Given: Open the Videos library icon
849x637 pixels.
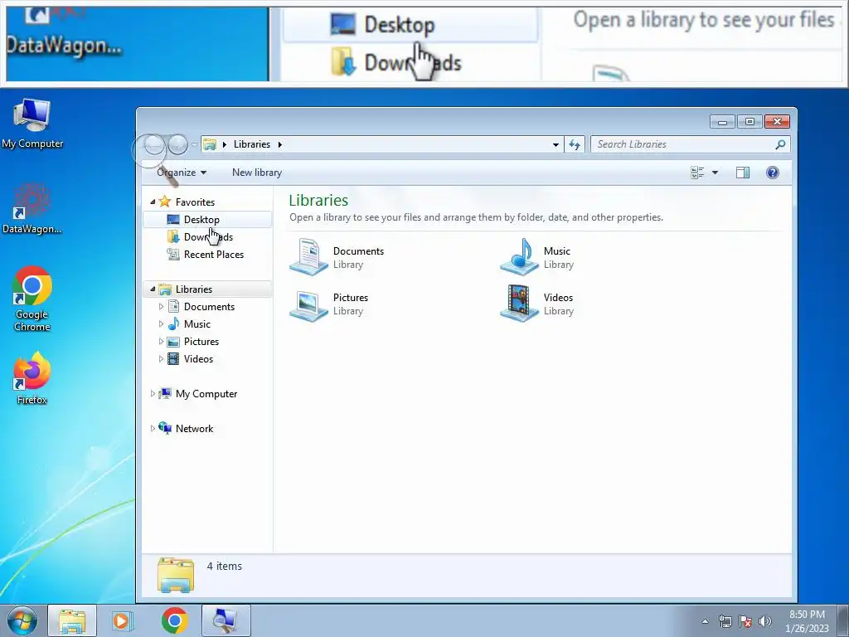Looking at the screenshot, I should coord(519,304).
